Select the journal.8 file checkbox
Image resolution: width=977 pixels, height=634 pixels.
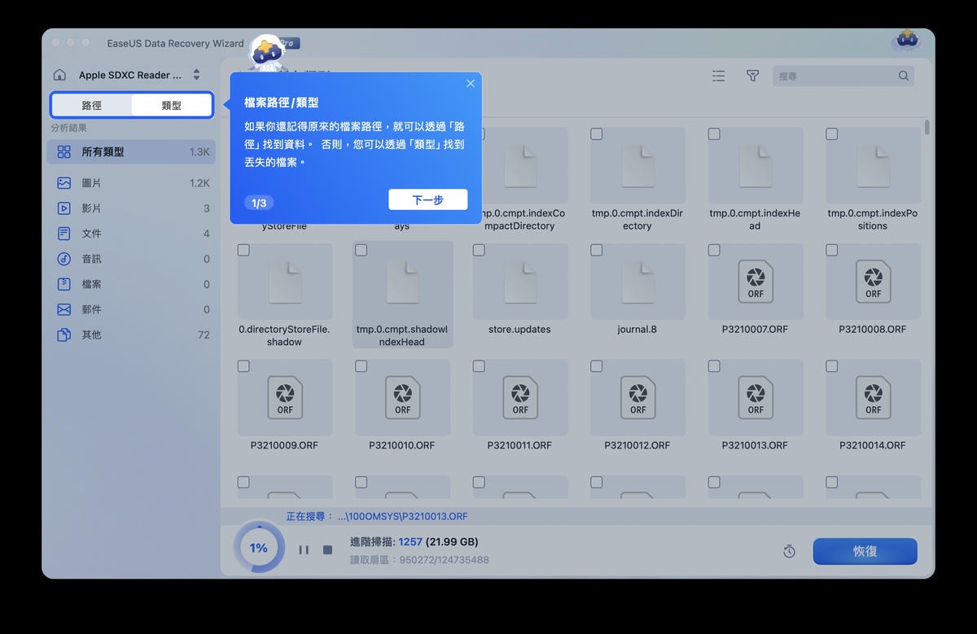597,251
